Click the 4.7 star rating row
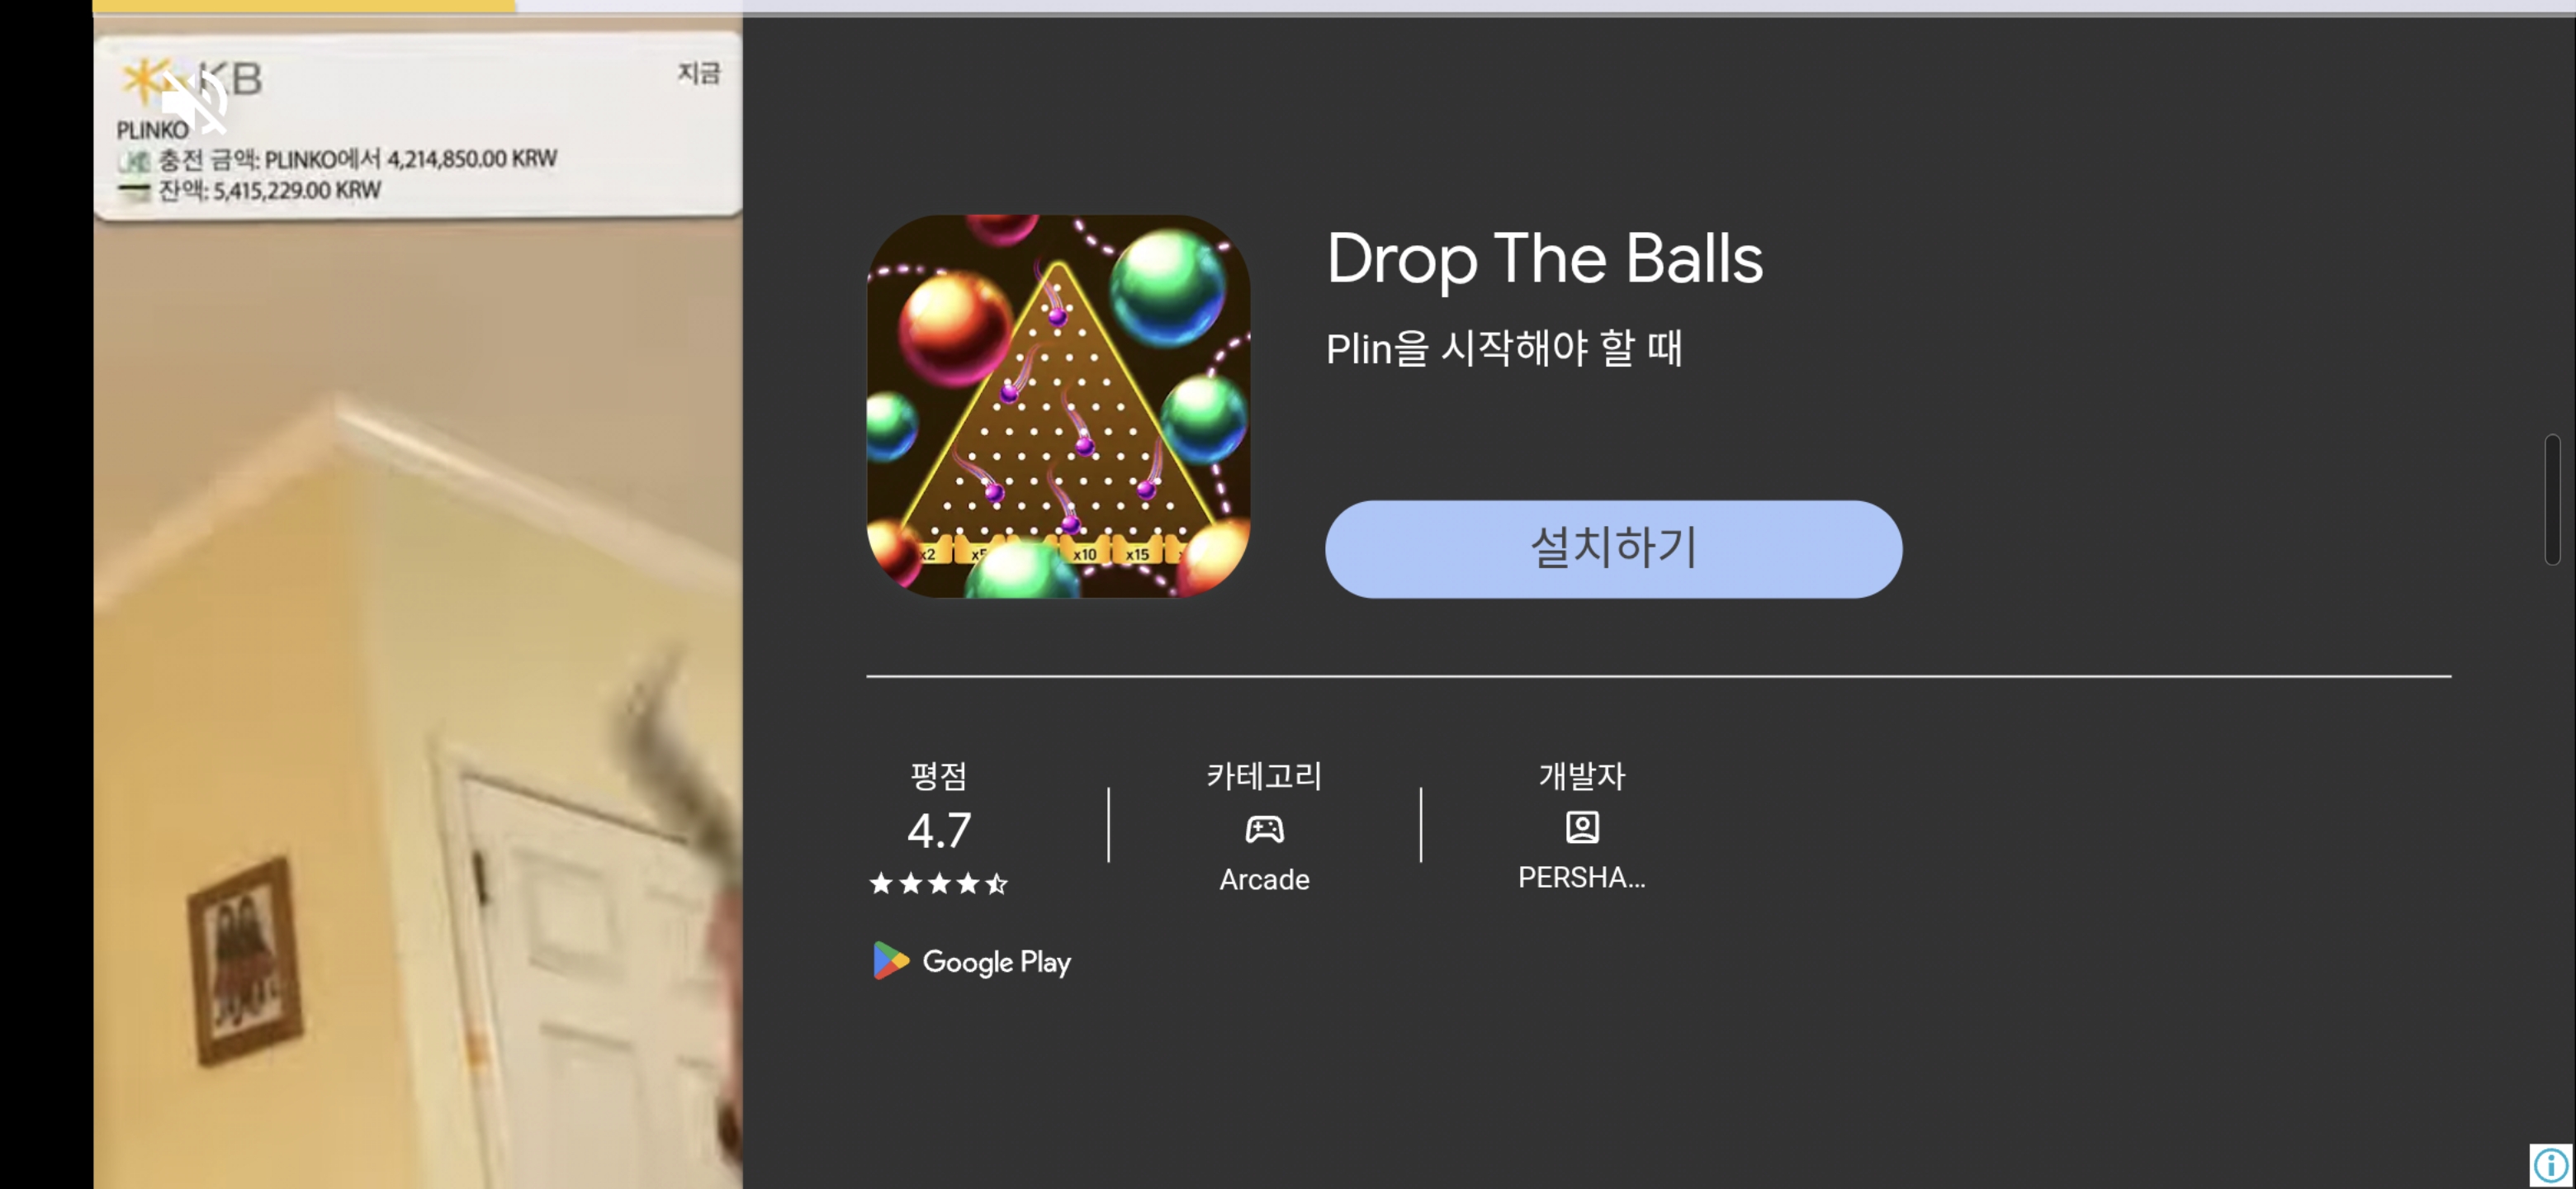The image size is (2576, 1189). point(938,884)
